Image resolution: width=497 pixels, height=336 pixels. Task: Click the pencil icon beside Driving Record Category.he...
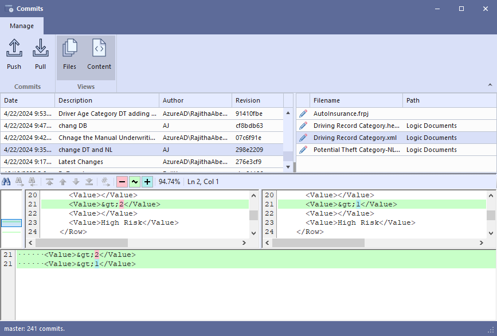(303, 126)
